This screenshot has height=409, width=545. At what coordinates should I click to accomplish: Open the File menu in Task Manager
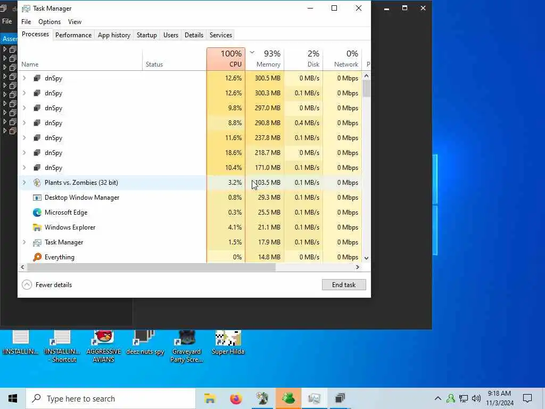(x=26, y=21)
